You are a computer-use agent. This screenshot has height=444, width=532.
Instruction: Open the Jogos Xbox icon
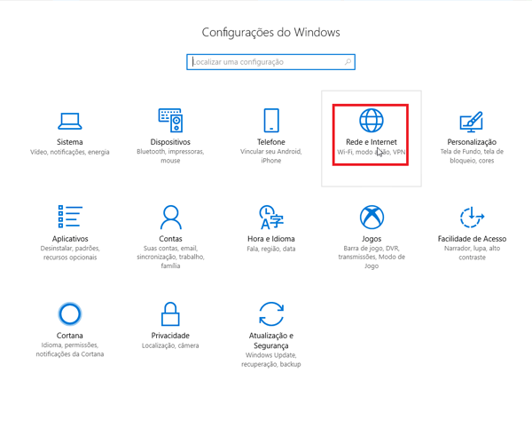pos(372,217)
